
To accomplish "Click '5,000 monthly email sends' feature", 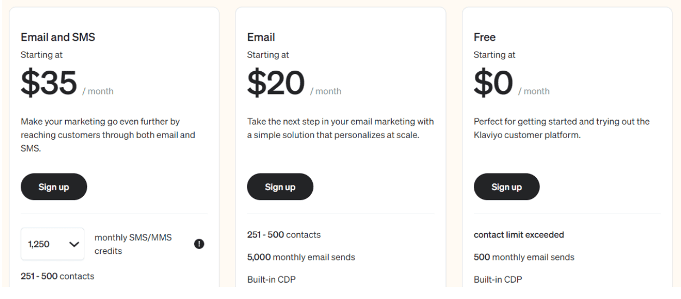I will point(301,257).
